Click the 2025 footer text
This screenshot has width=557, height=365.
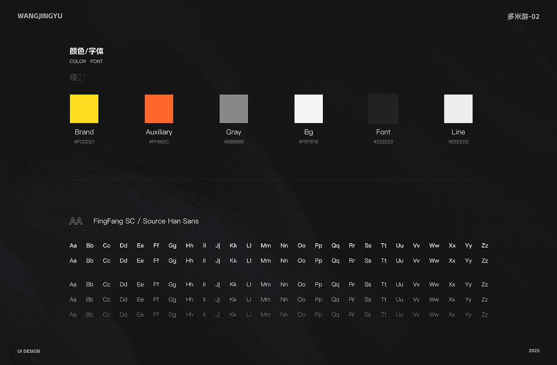pyautogui.click(x=534, y=351)
